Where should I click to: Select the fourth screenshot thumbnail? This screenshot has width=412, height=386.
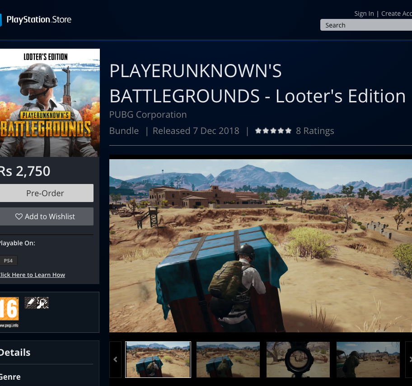pos(368,359)
